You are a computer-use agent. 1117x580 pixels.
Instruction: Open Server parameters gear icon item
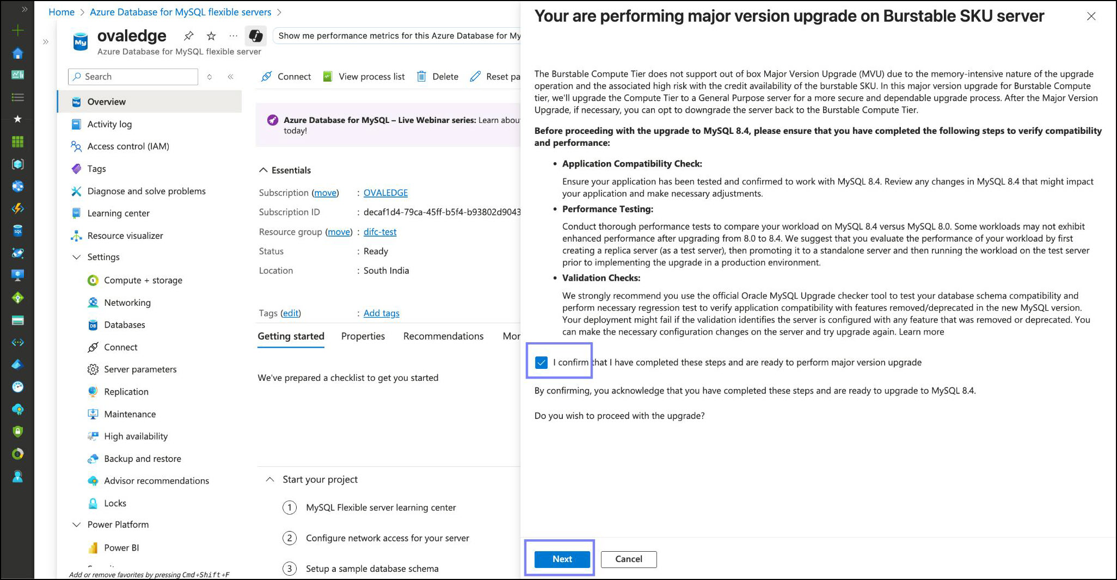[x=93, y=369]
